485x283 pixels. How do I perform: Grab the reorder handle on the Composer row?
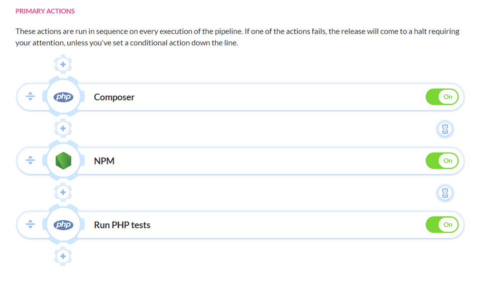(x=30, y=97)
